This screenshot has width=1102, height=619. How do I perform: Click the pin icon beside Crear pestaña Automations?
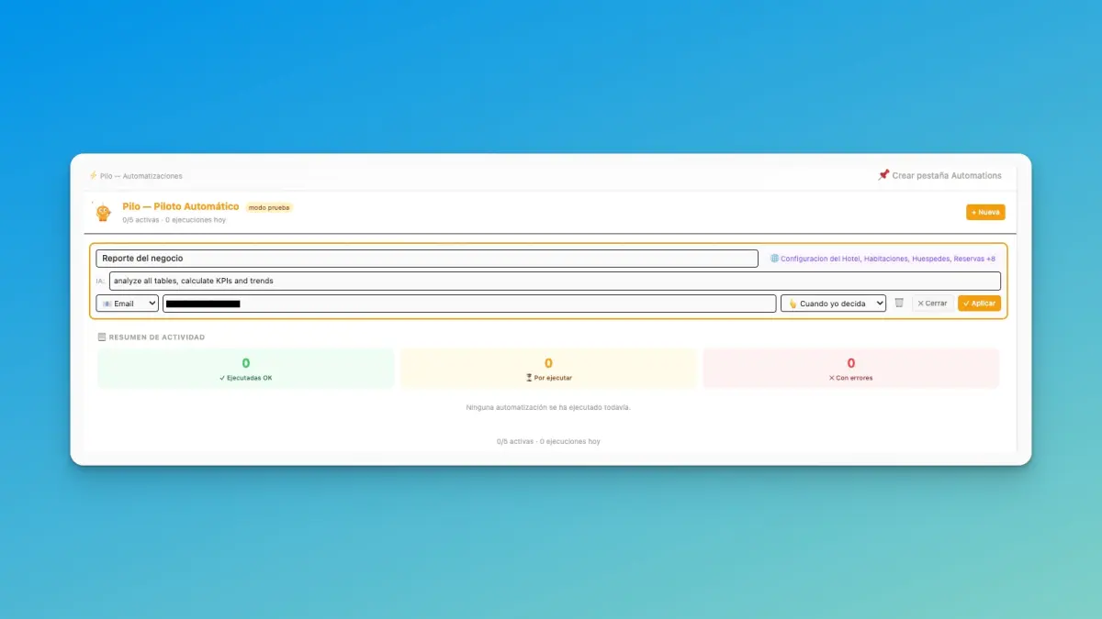click(x=883, y=175)
